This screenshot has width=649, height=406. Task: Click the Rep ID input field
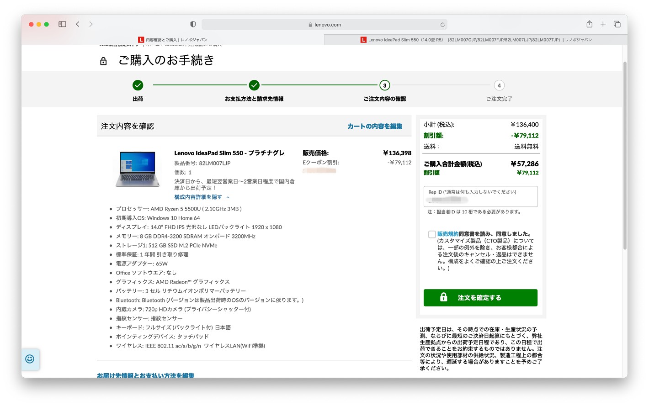click(480, 196)
